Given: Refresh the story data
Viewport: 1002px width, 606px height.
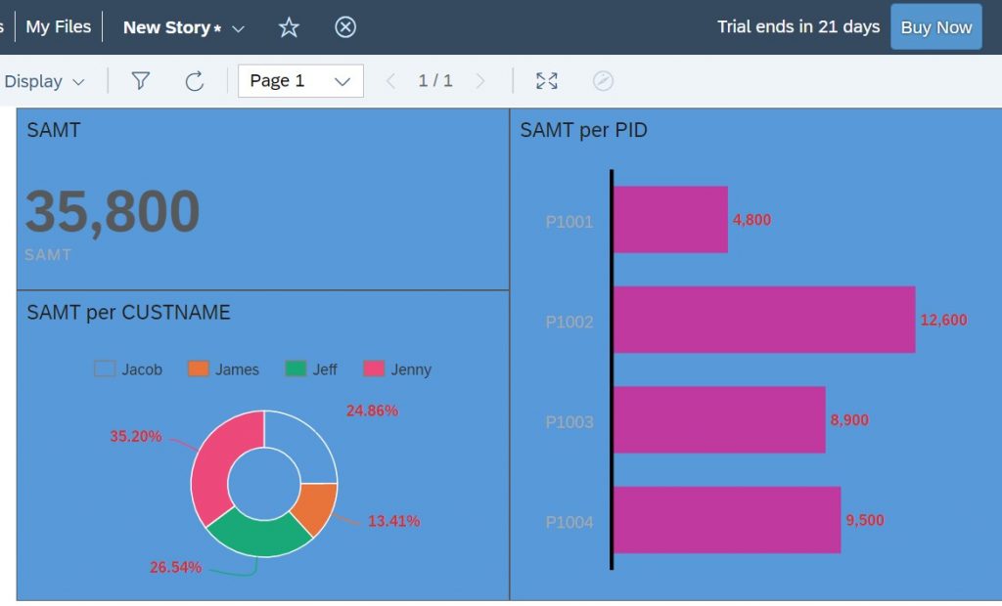Looking at the screenshot, I should (195, 81).
